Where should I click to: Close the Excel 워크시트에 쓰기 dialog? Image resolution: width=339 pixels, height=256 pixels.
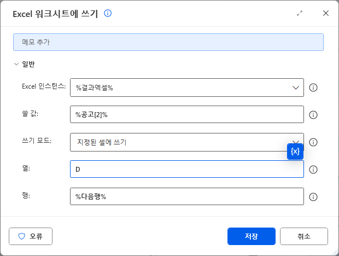tap(325, 13)
